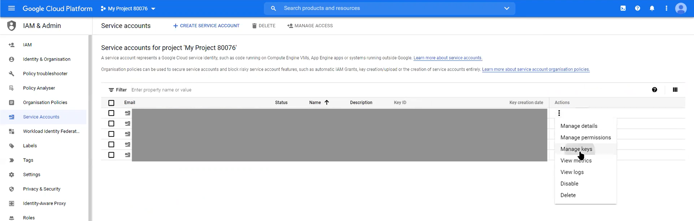Click the MANAGE ACCESS button
Image resolution: width=694 pixels, height=221 pixels.
(310, 26)
